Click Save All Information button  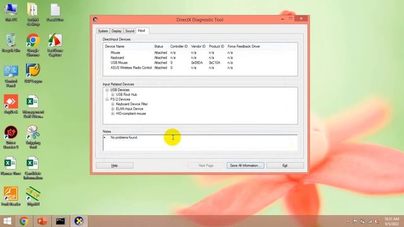[x=246, y=165]
